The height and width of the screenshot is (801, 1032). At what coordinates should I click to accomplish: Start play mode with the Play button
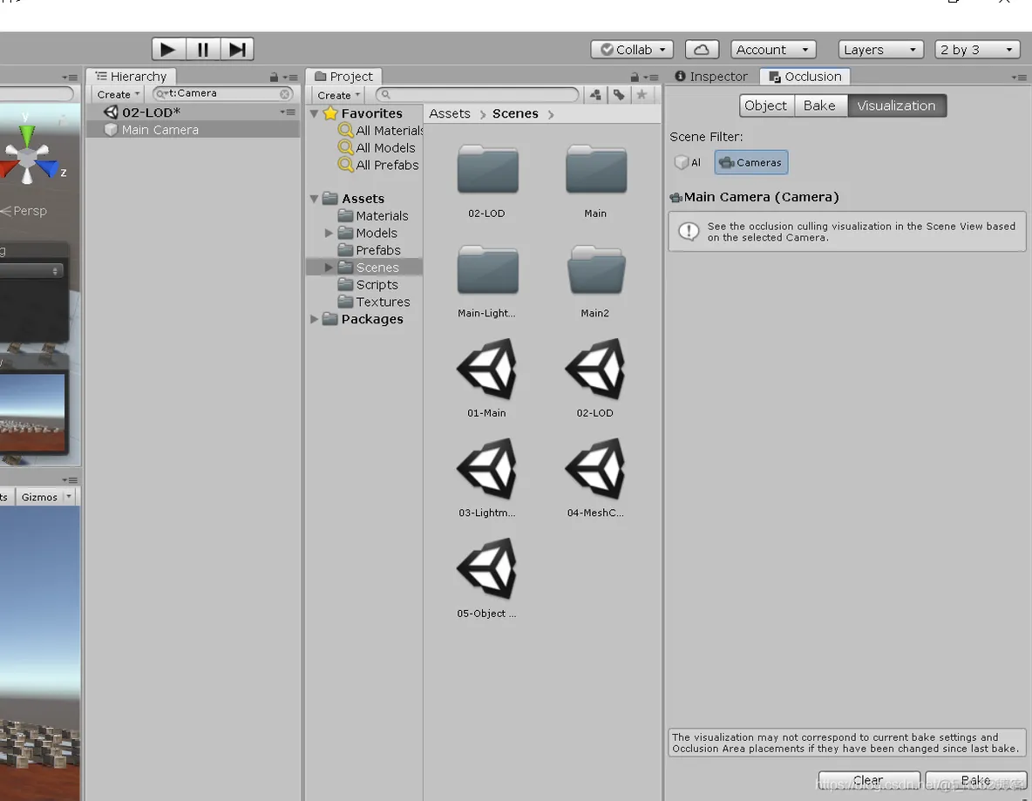(x=168, y=50)
